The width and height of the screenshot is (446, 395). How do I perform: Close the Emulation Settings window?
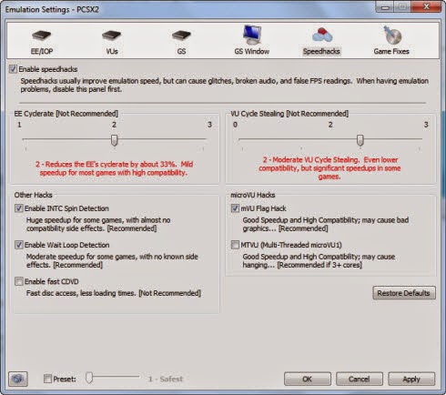pyautogui.click(x=426, y=6)
